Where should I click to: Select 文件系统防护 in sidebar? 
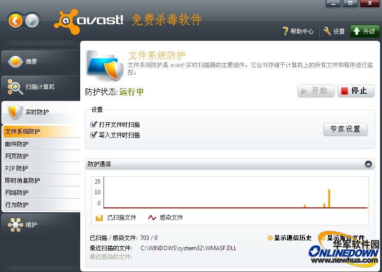[42, 132]
